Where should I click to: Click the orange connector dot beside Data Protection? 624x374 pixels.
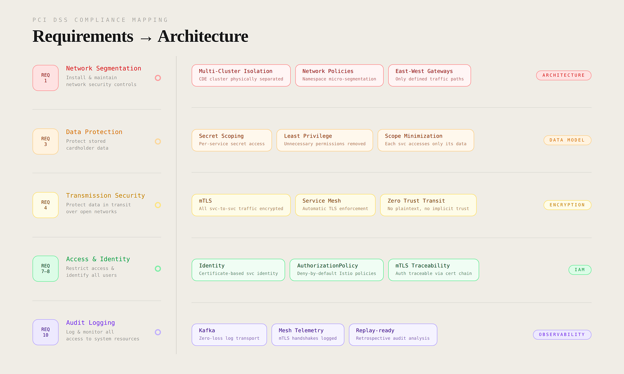click(x=158, y=142)
